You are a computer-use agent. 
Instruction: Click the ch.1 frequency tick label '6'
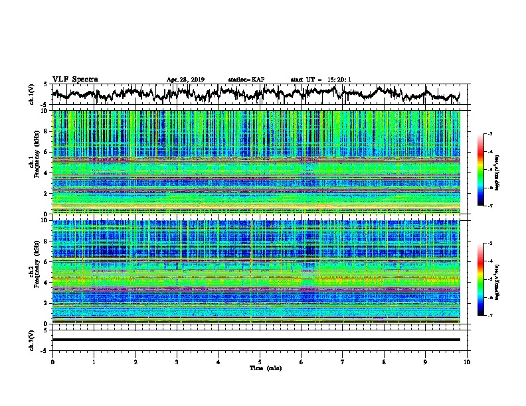pyautogui.click(x=46, y=152)
